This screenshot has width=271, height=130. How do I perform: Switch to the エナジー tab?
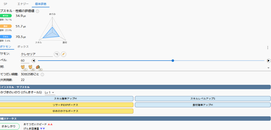[23, 4]
